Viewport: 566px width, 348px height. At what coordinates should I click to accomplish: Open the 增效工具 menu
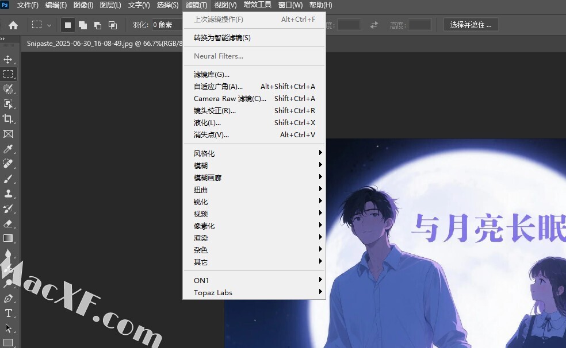point(258,5)
